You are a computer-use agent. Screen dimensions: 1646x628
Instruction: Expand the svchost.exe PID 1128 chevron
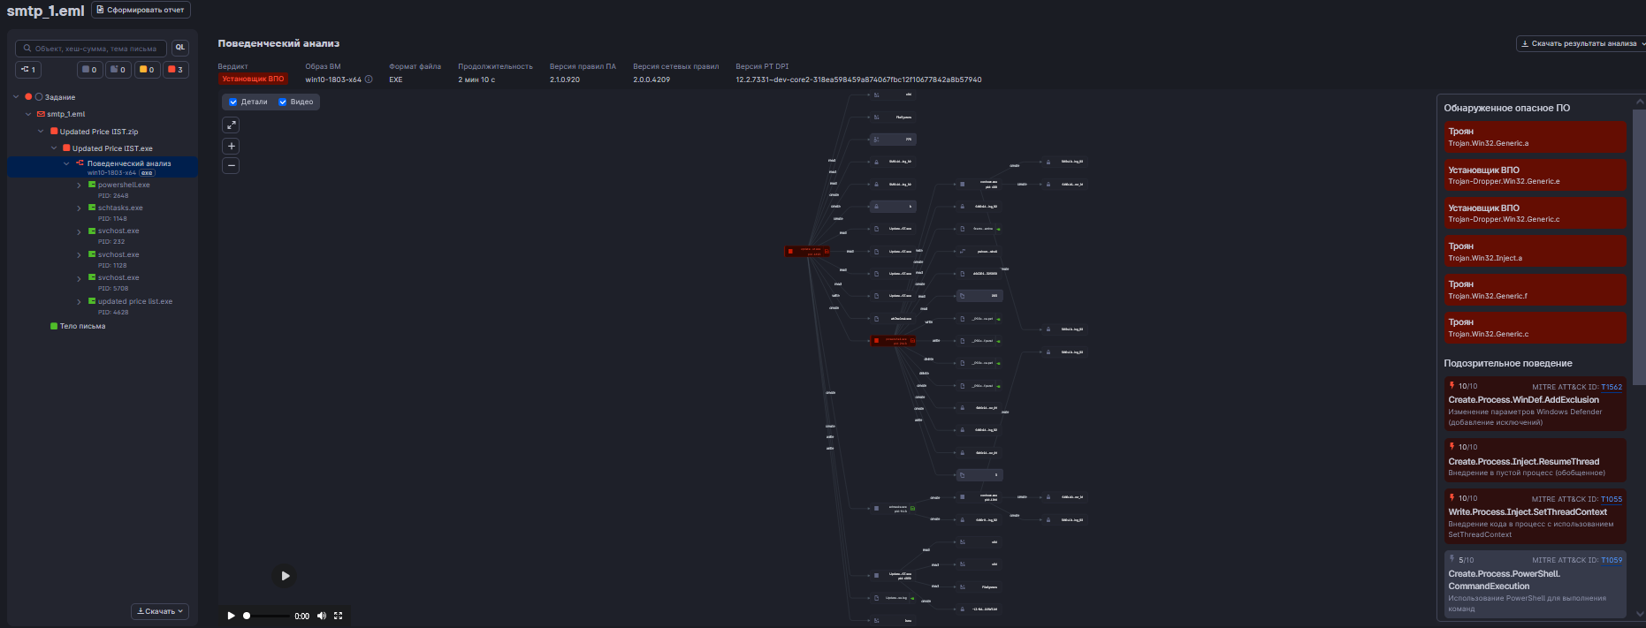(x=80, y=255)
